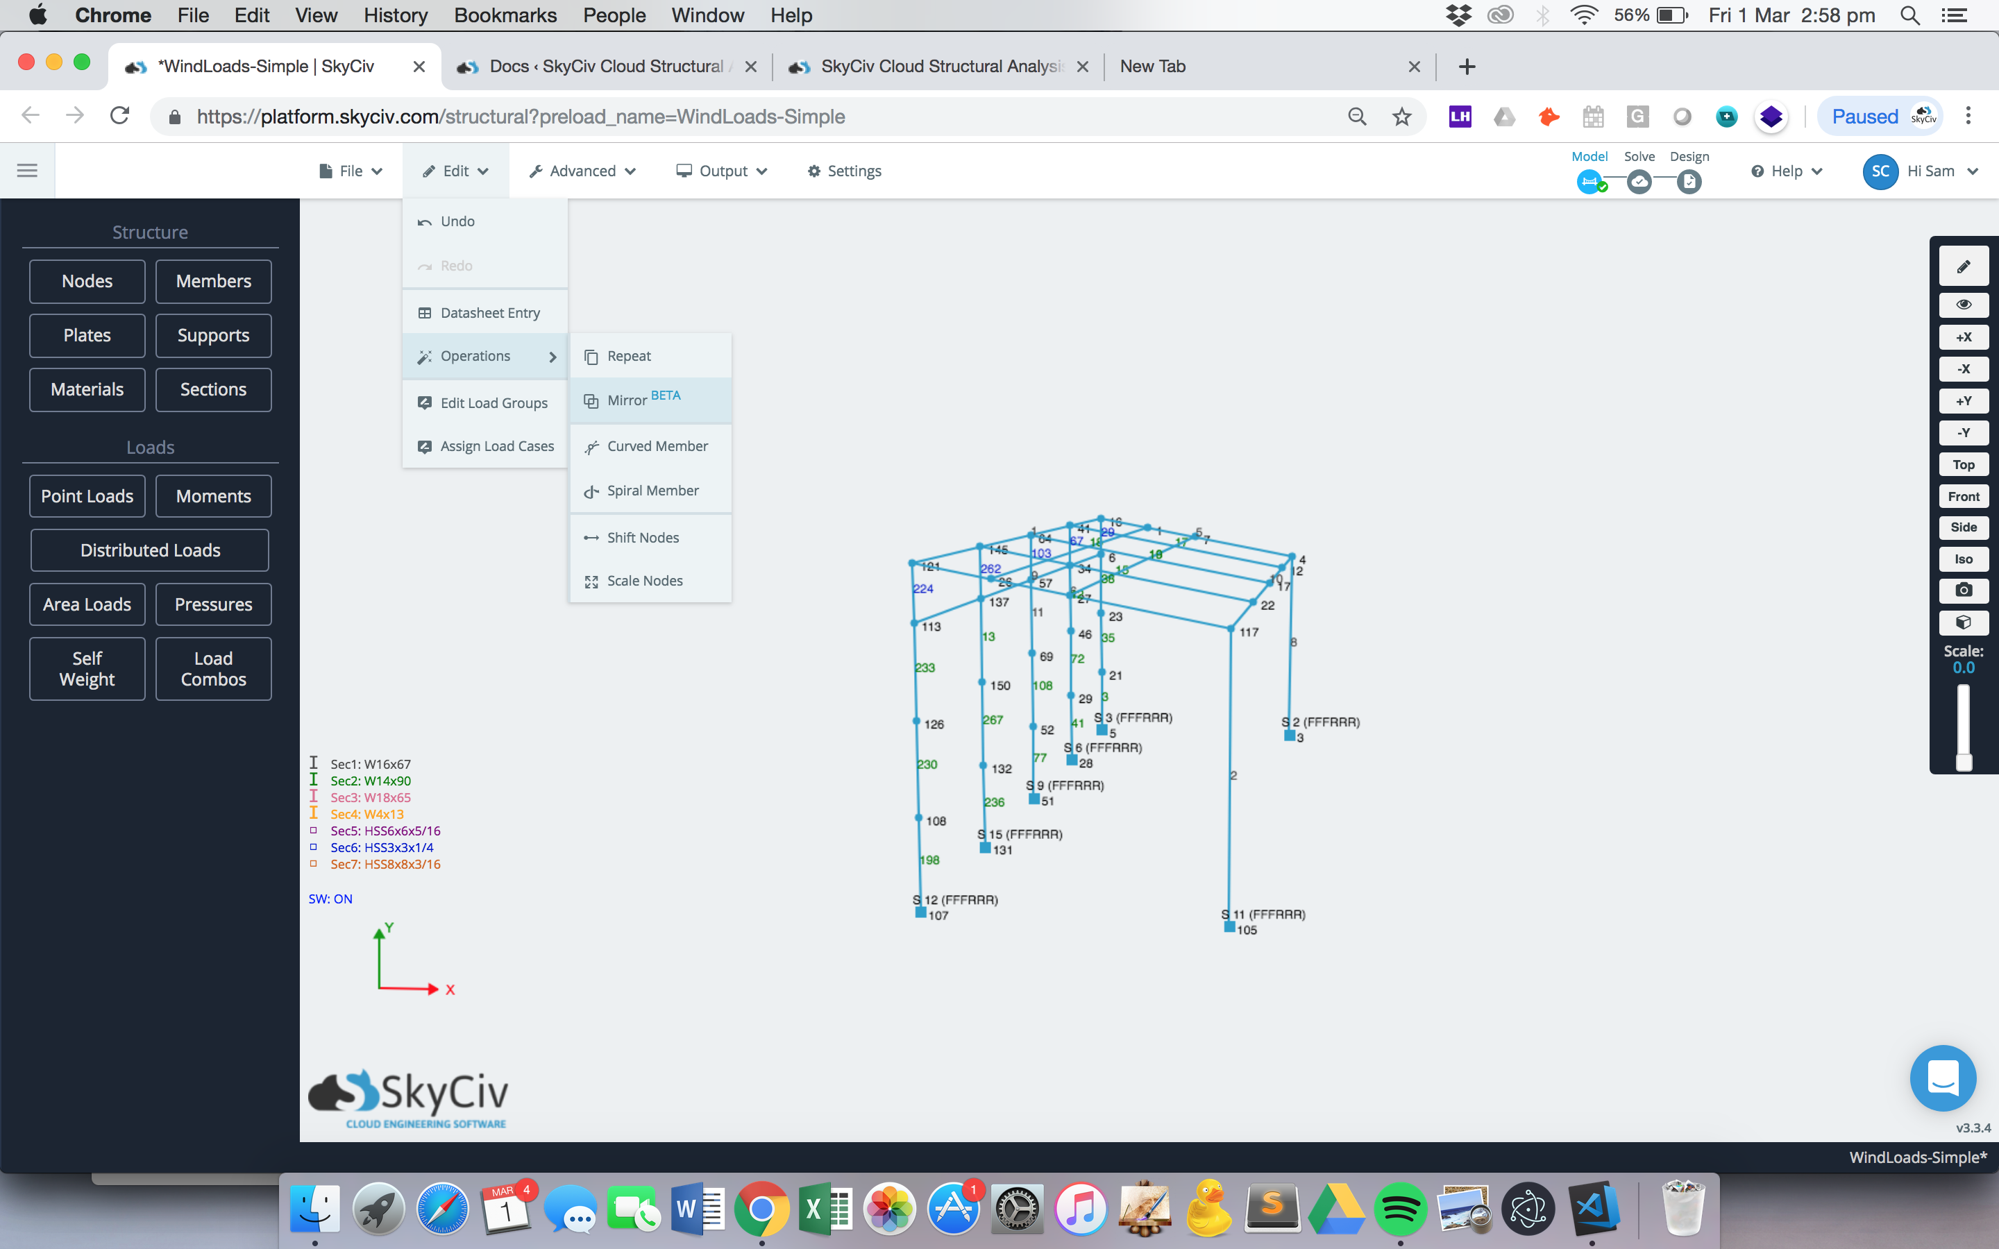The height and width of the screenshot is (1249, 1999).
Task: Open Settings in the top toolbar
Action: [x=844, y=171]
